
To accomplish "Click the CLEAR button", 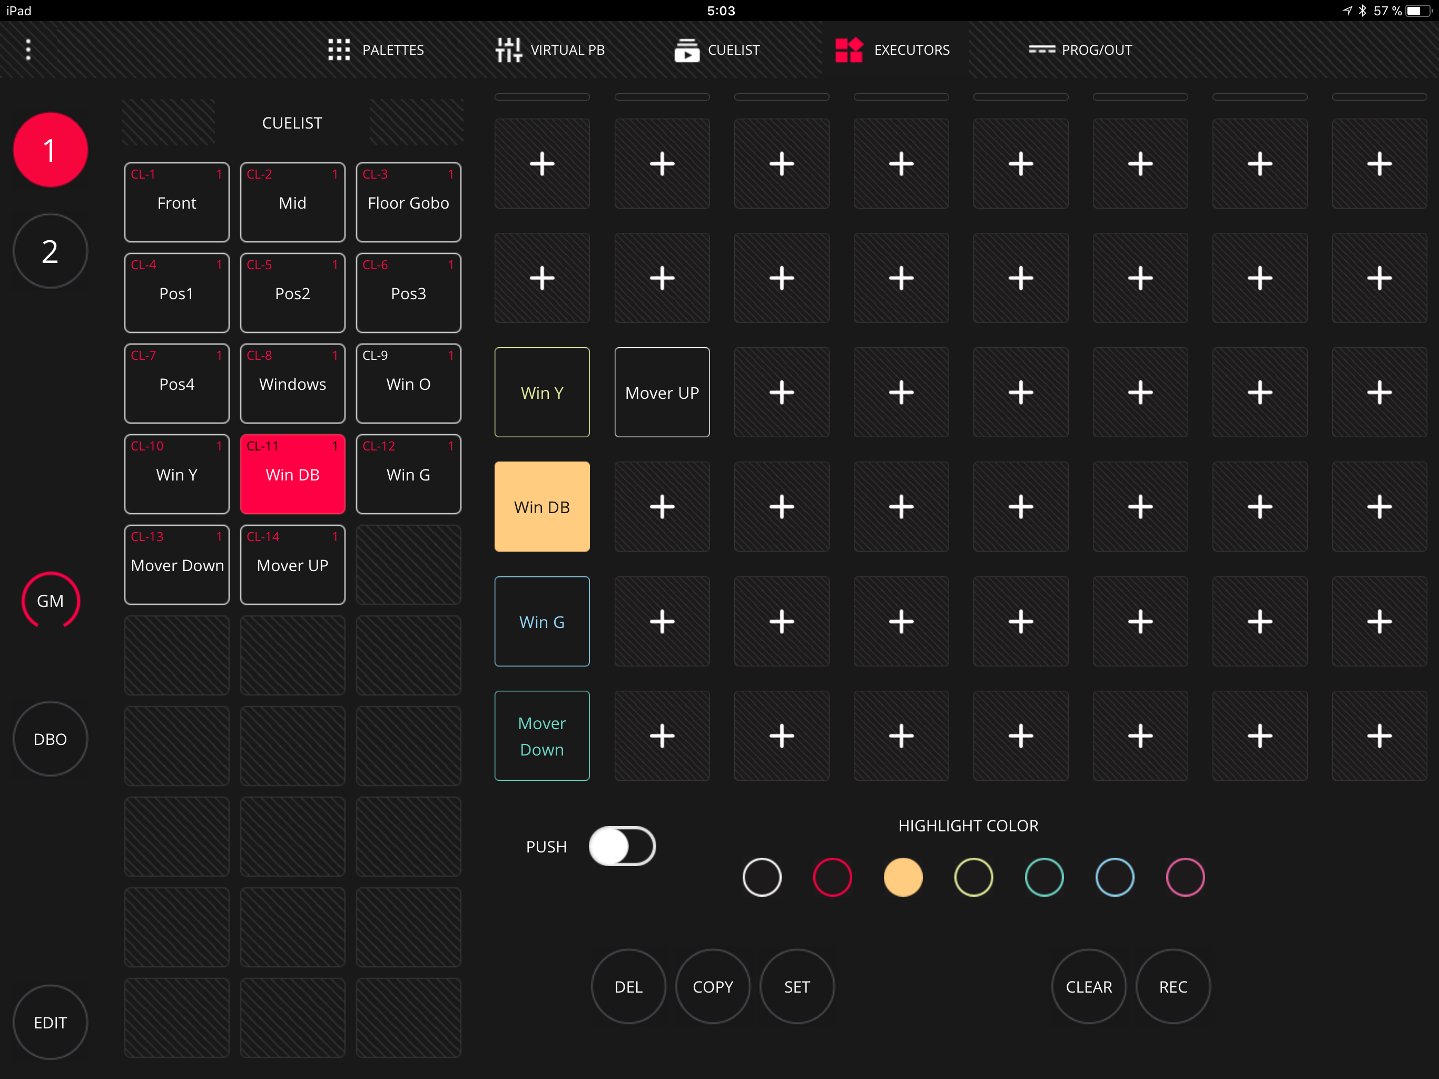I will [x=1088, y=987].
